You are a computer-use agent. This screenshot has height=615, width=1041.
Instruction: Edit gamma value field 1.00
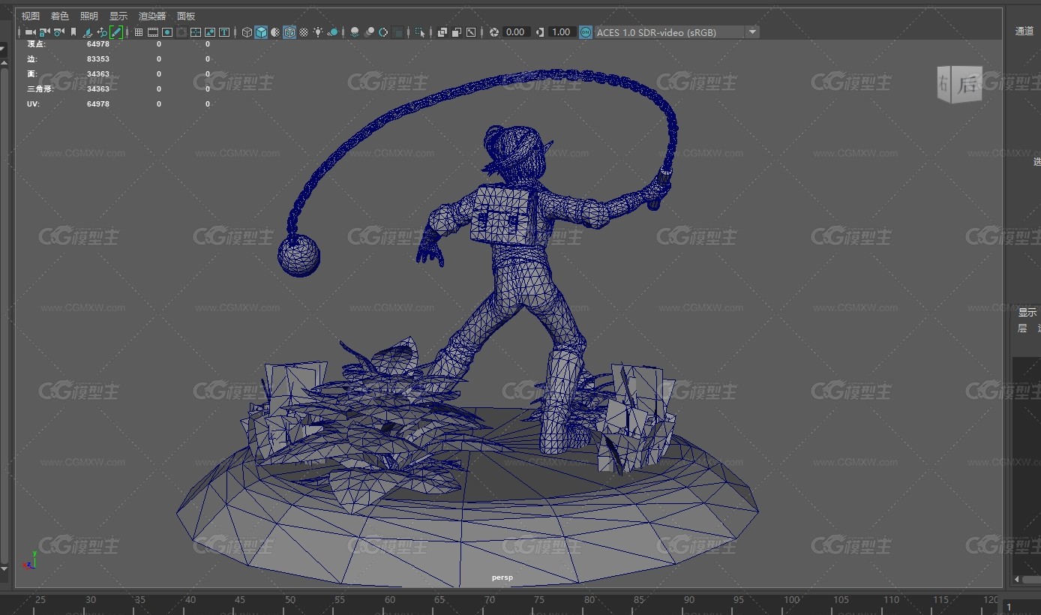pyautogui.click(x=562, y=32)
